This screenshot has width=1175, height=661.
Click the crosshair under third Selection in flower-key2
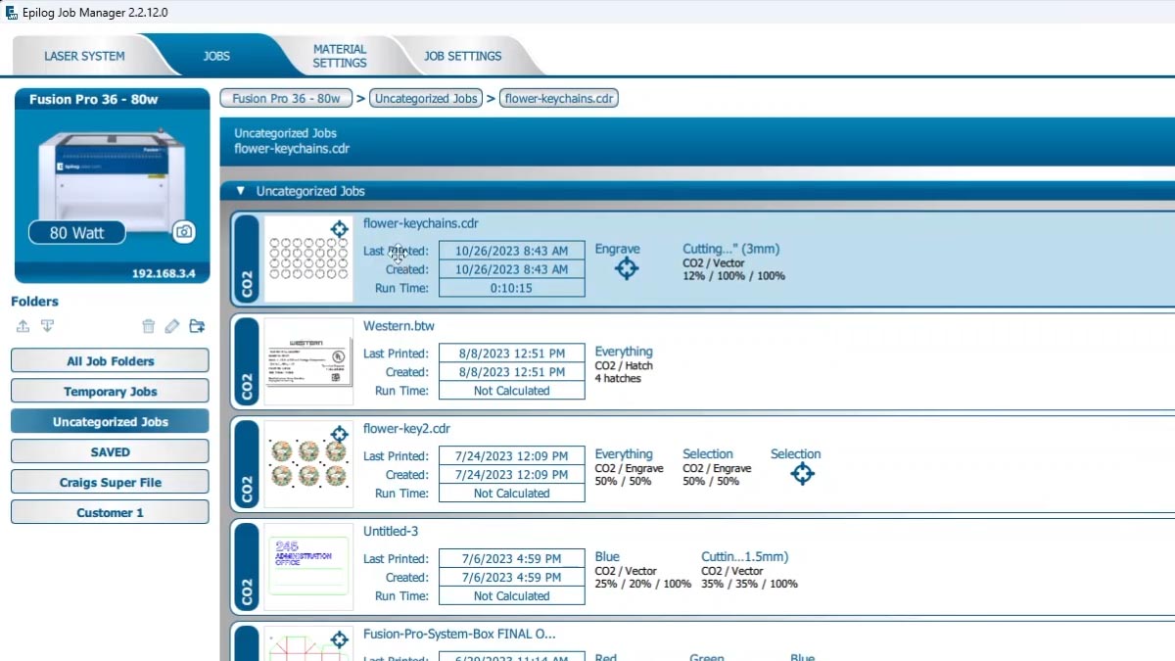click(802, 474)
